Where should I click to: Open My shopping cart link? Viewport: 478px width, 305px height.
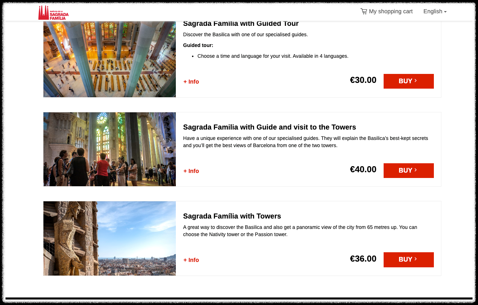click(386, 11)
